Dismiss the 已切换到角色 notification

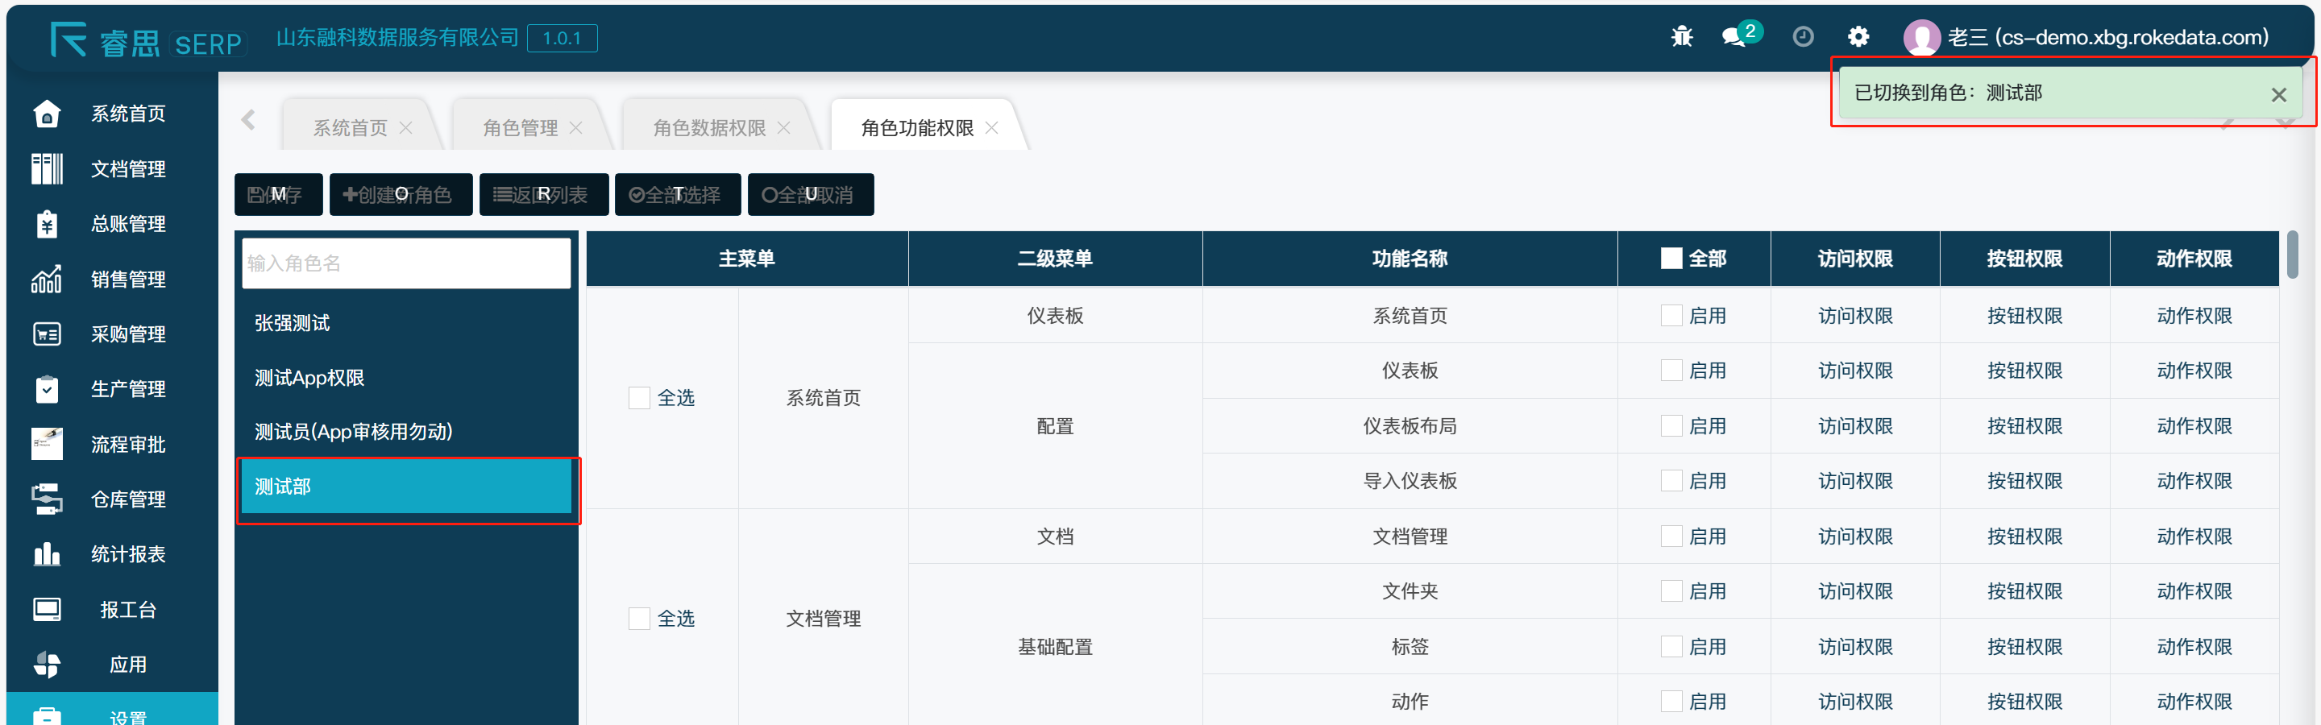point(2277,94)
